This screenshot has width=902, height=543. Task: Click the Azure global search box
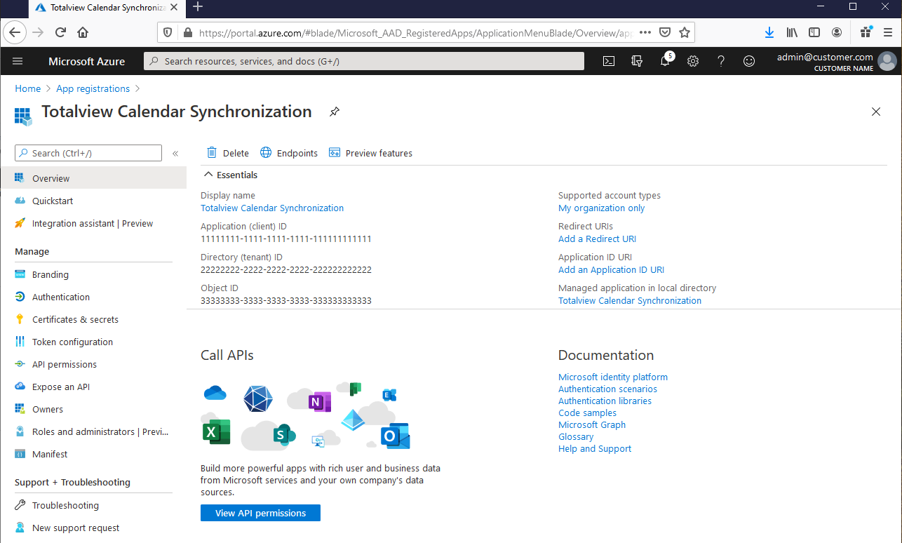click(x=364, y=61)
